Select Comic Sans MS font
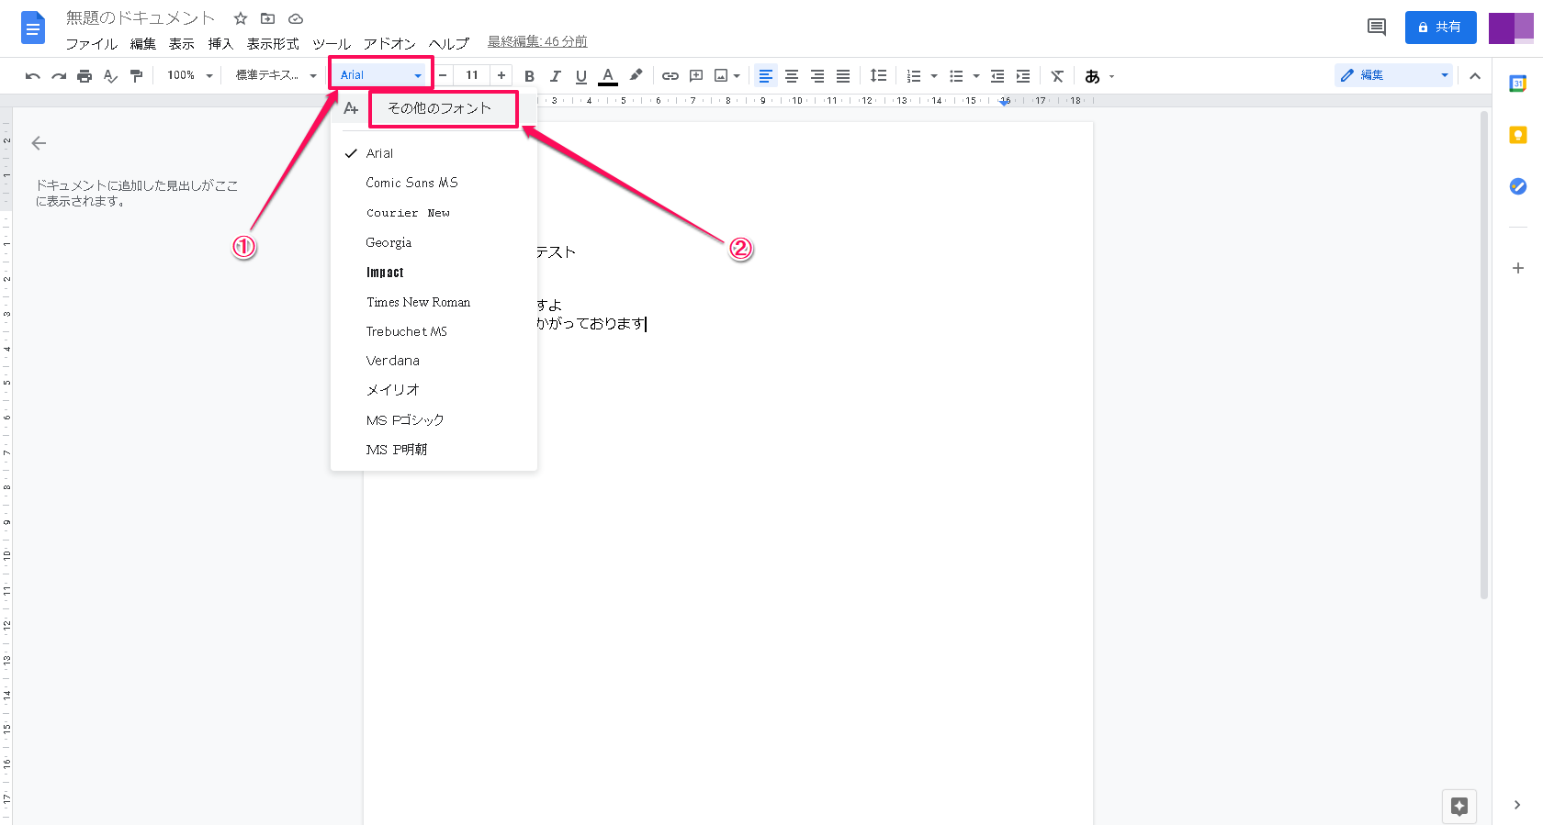The height and width of the screenshot is (825, 1543). coord(434,183)
